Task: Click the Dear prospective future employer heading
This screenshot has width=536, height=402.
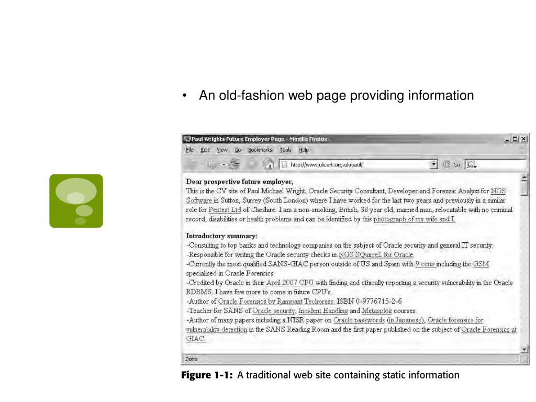Action: 240,182
